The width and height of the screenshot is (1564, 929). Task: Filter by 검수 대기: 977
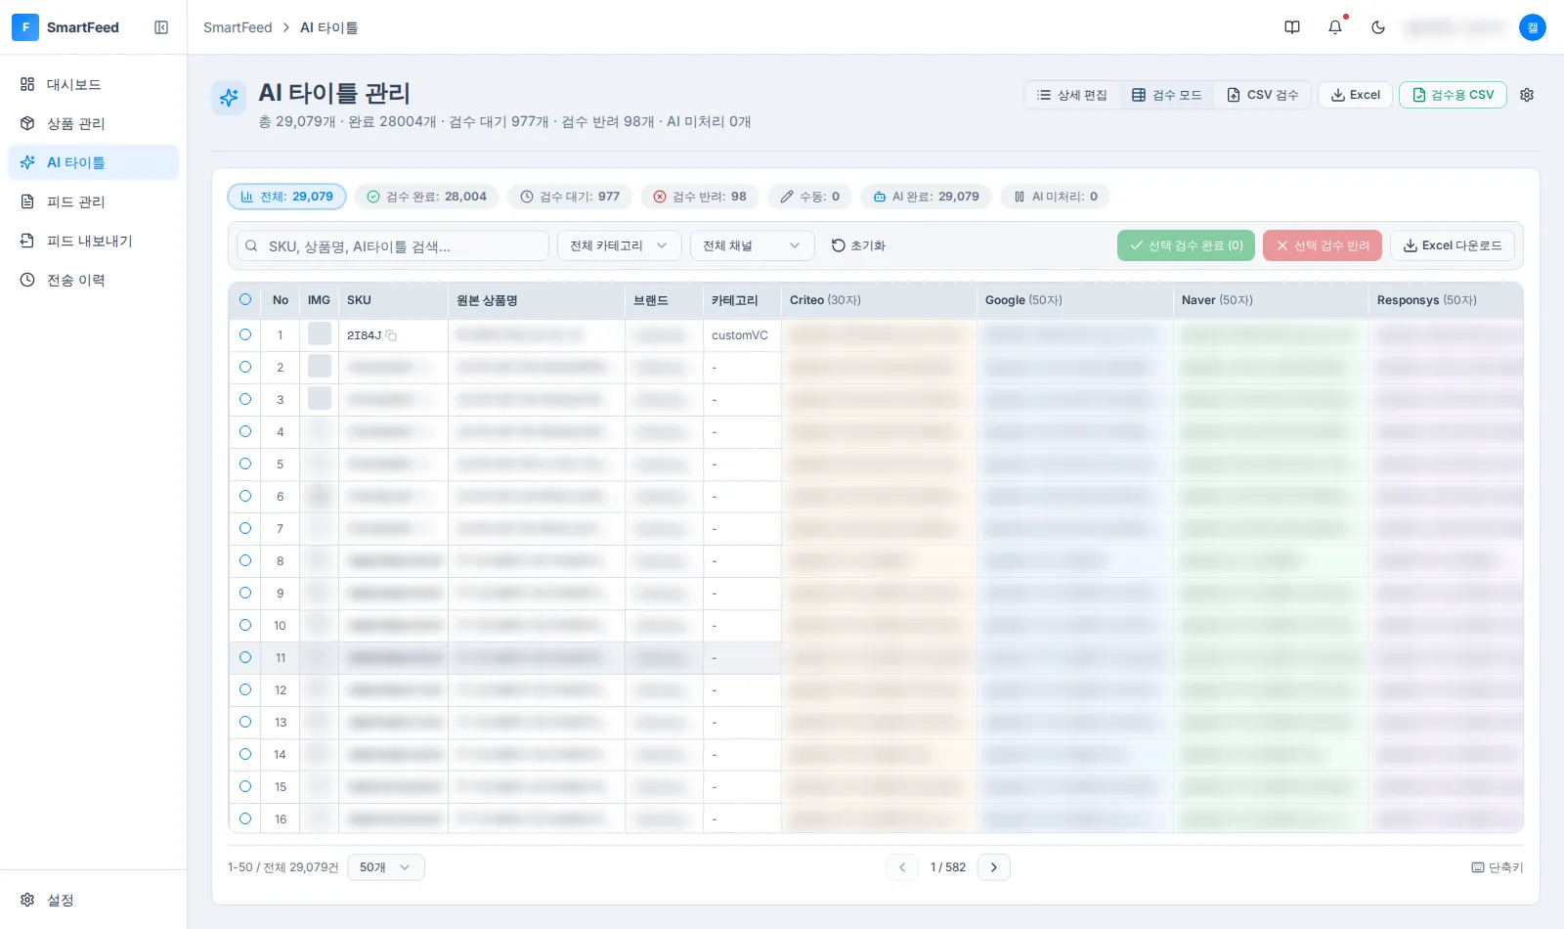tap(570, 197)
